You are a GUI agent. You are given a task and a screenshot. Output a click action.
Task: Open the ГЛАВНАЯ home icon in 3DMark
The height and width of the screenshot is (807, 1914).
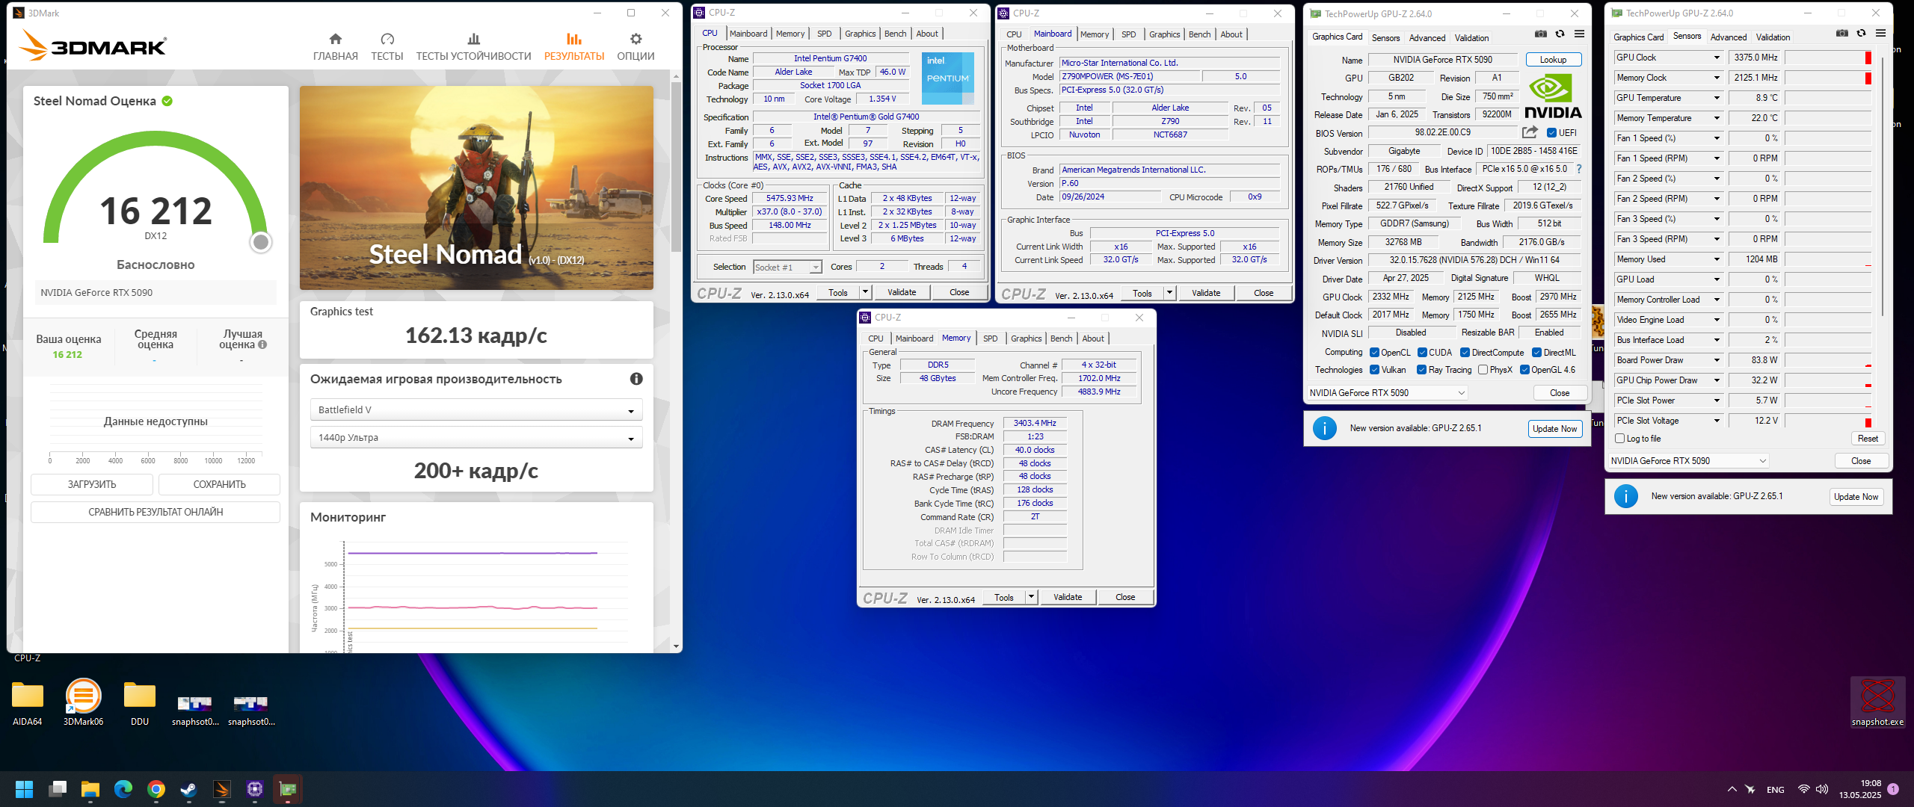[x=336, y=39]
